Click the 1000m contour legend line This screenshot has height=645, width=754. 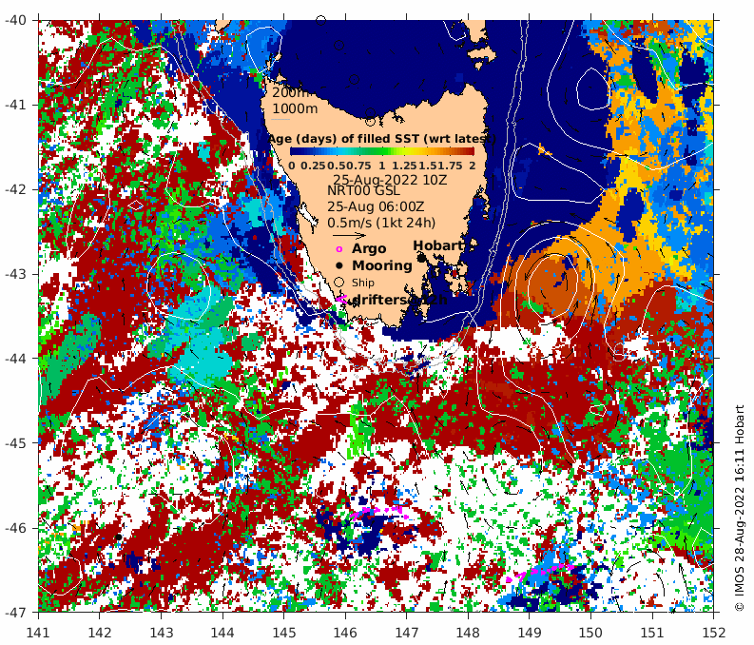click(280, 119)
